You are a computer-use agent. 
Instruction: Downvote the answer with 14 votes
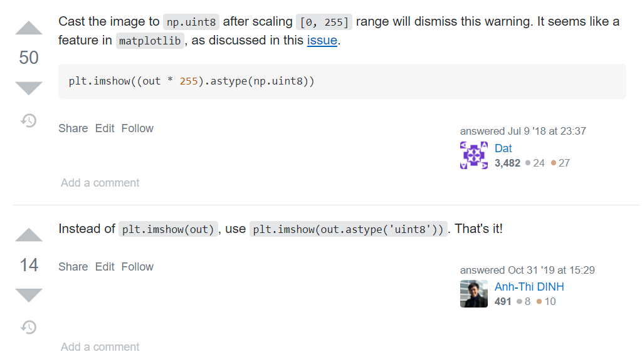(x=29, y=296)
